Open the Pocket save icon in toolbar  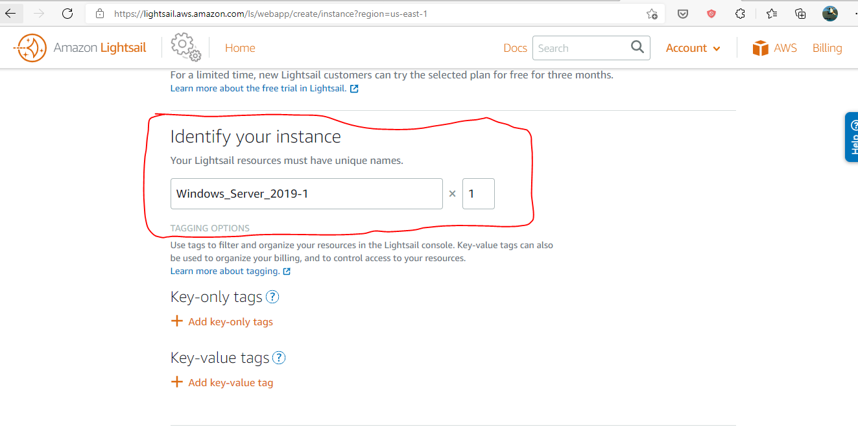[x=683, y=14]
